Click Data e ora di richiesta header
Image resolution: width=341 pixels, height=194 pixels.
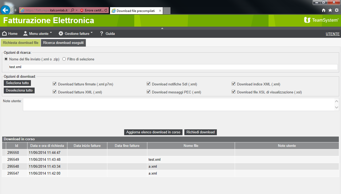click(47, 146)
